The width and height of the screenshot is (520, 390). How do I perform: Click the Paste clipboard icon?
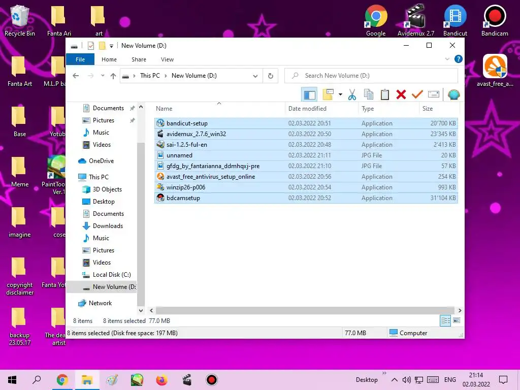pos(385,94)
